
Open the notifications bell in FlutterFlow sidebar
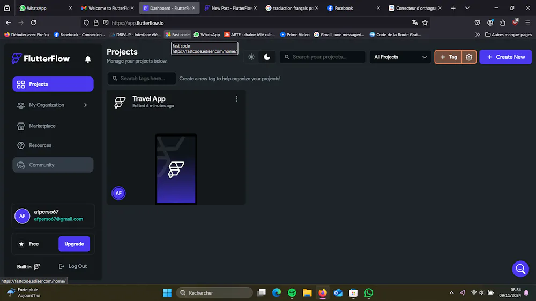pyautogui.click(x=88, y=59)
